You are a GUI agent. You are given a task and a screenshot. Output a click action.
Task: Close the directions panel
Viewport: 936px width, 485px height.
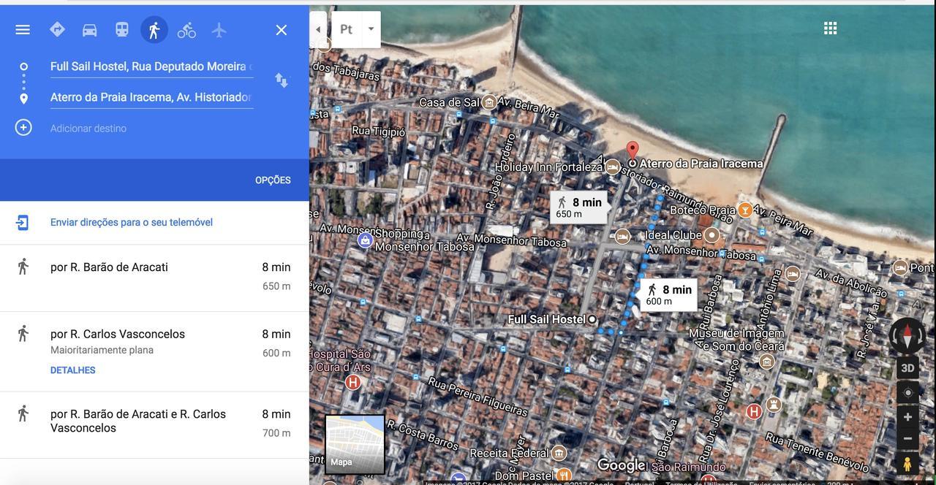(x=282, y=30)
